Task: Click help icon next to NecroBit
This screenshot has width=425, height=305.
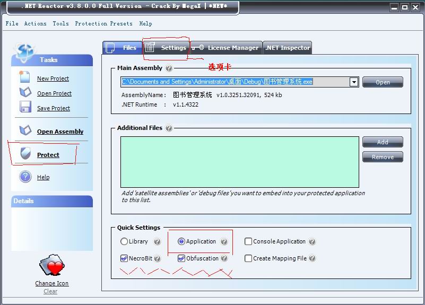Action: point(157,258)
